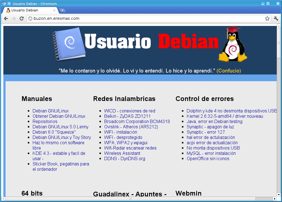The height and width of the screenshot is (202, 282).
Task: Open hal error de actualización link
Action: [211, 138]
